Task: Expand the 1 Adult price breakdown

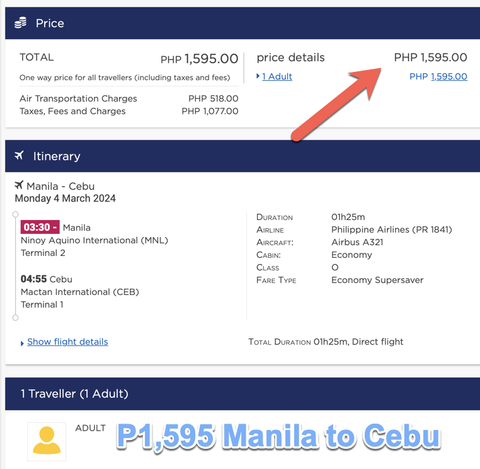Action: click(x=277, y=76)
